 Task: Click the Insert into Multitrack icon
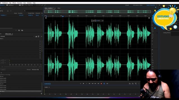point(8,11)
